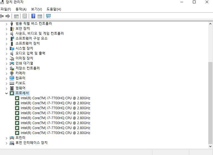Click the scrollbar up arrow
This screenshot has width=213, height=155.
tap(210, 24)
